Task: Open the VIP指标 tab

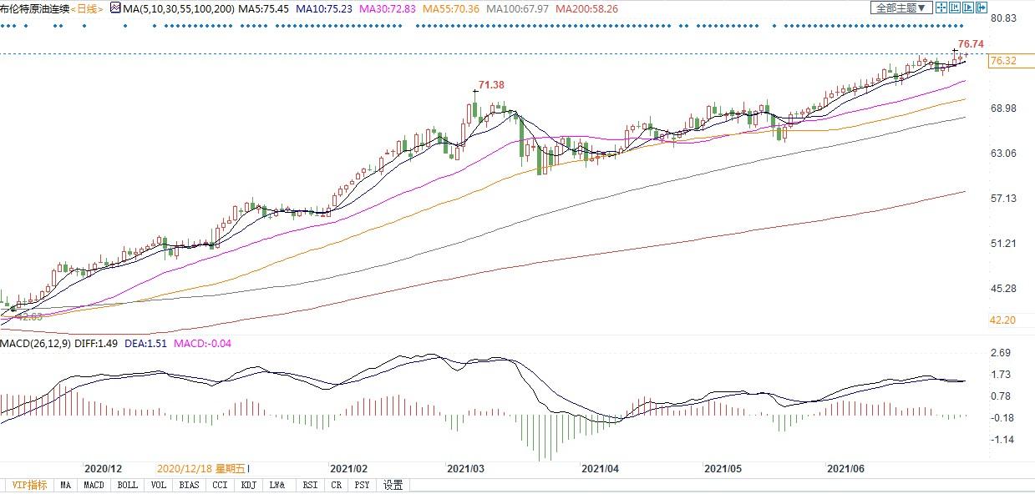Action: [28, 485]
